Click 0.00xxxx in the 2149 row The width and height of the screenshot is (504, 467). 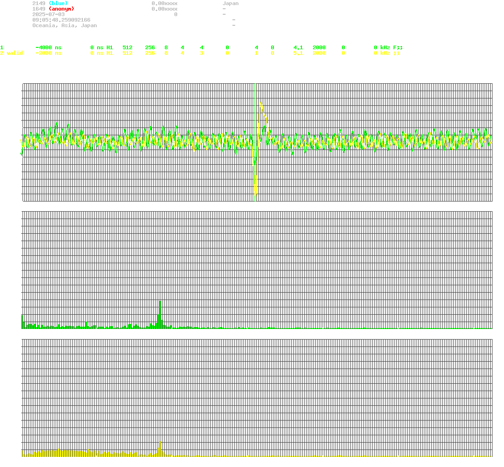pyautogui.click(x=165, y=4)
